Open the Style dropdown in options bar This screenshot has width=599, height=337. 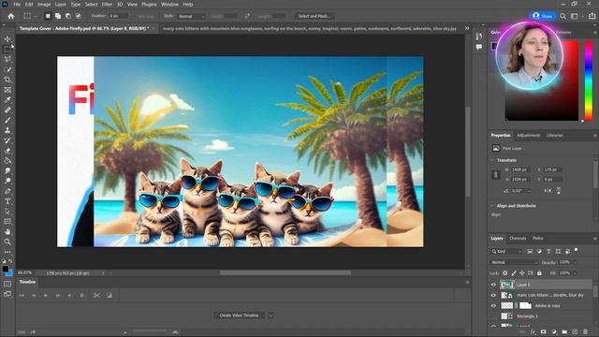tap(191, 16)
